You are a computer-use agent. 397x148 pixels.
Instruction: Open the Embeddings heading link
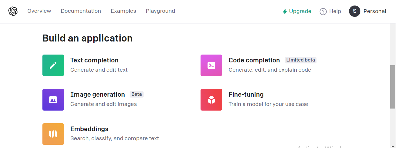click(89, 129)
